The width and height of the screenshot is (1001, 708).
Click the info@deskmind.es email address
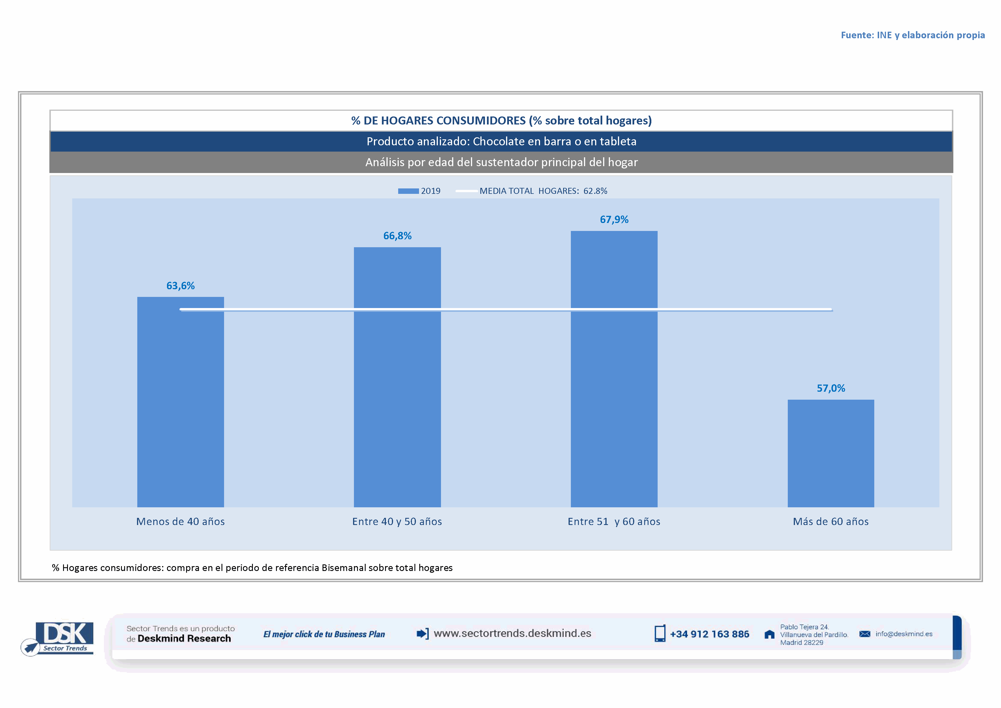904,634
